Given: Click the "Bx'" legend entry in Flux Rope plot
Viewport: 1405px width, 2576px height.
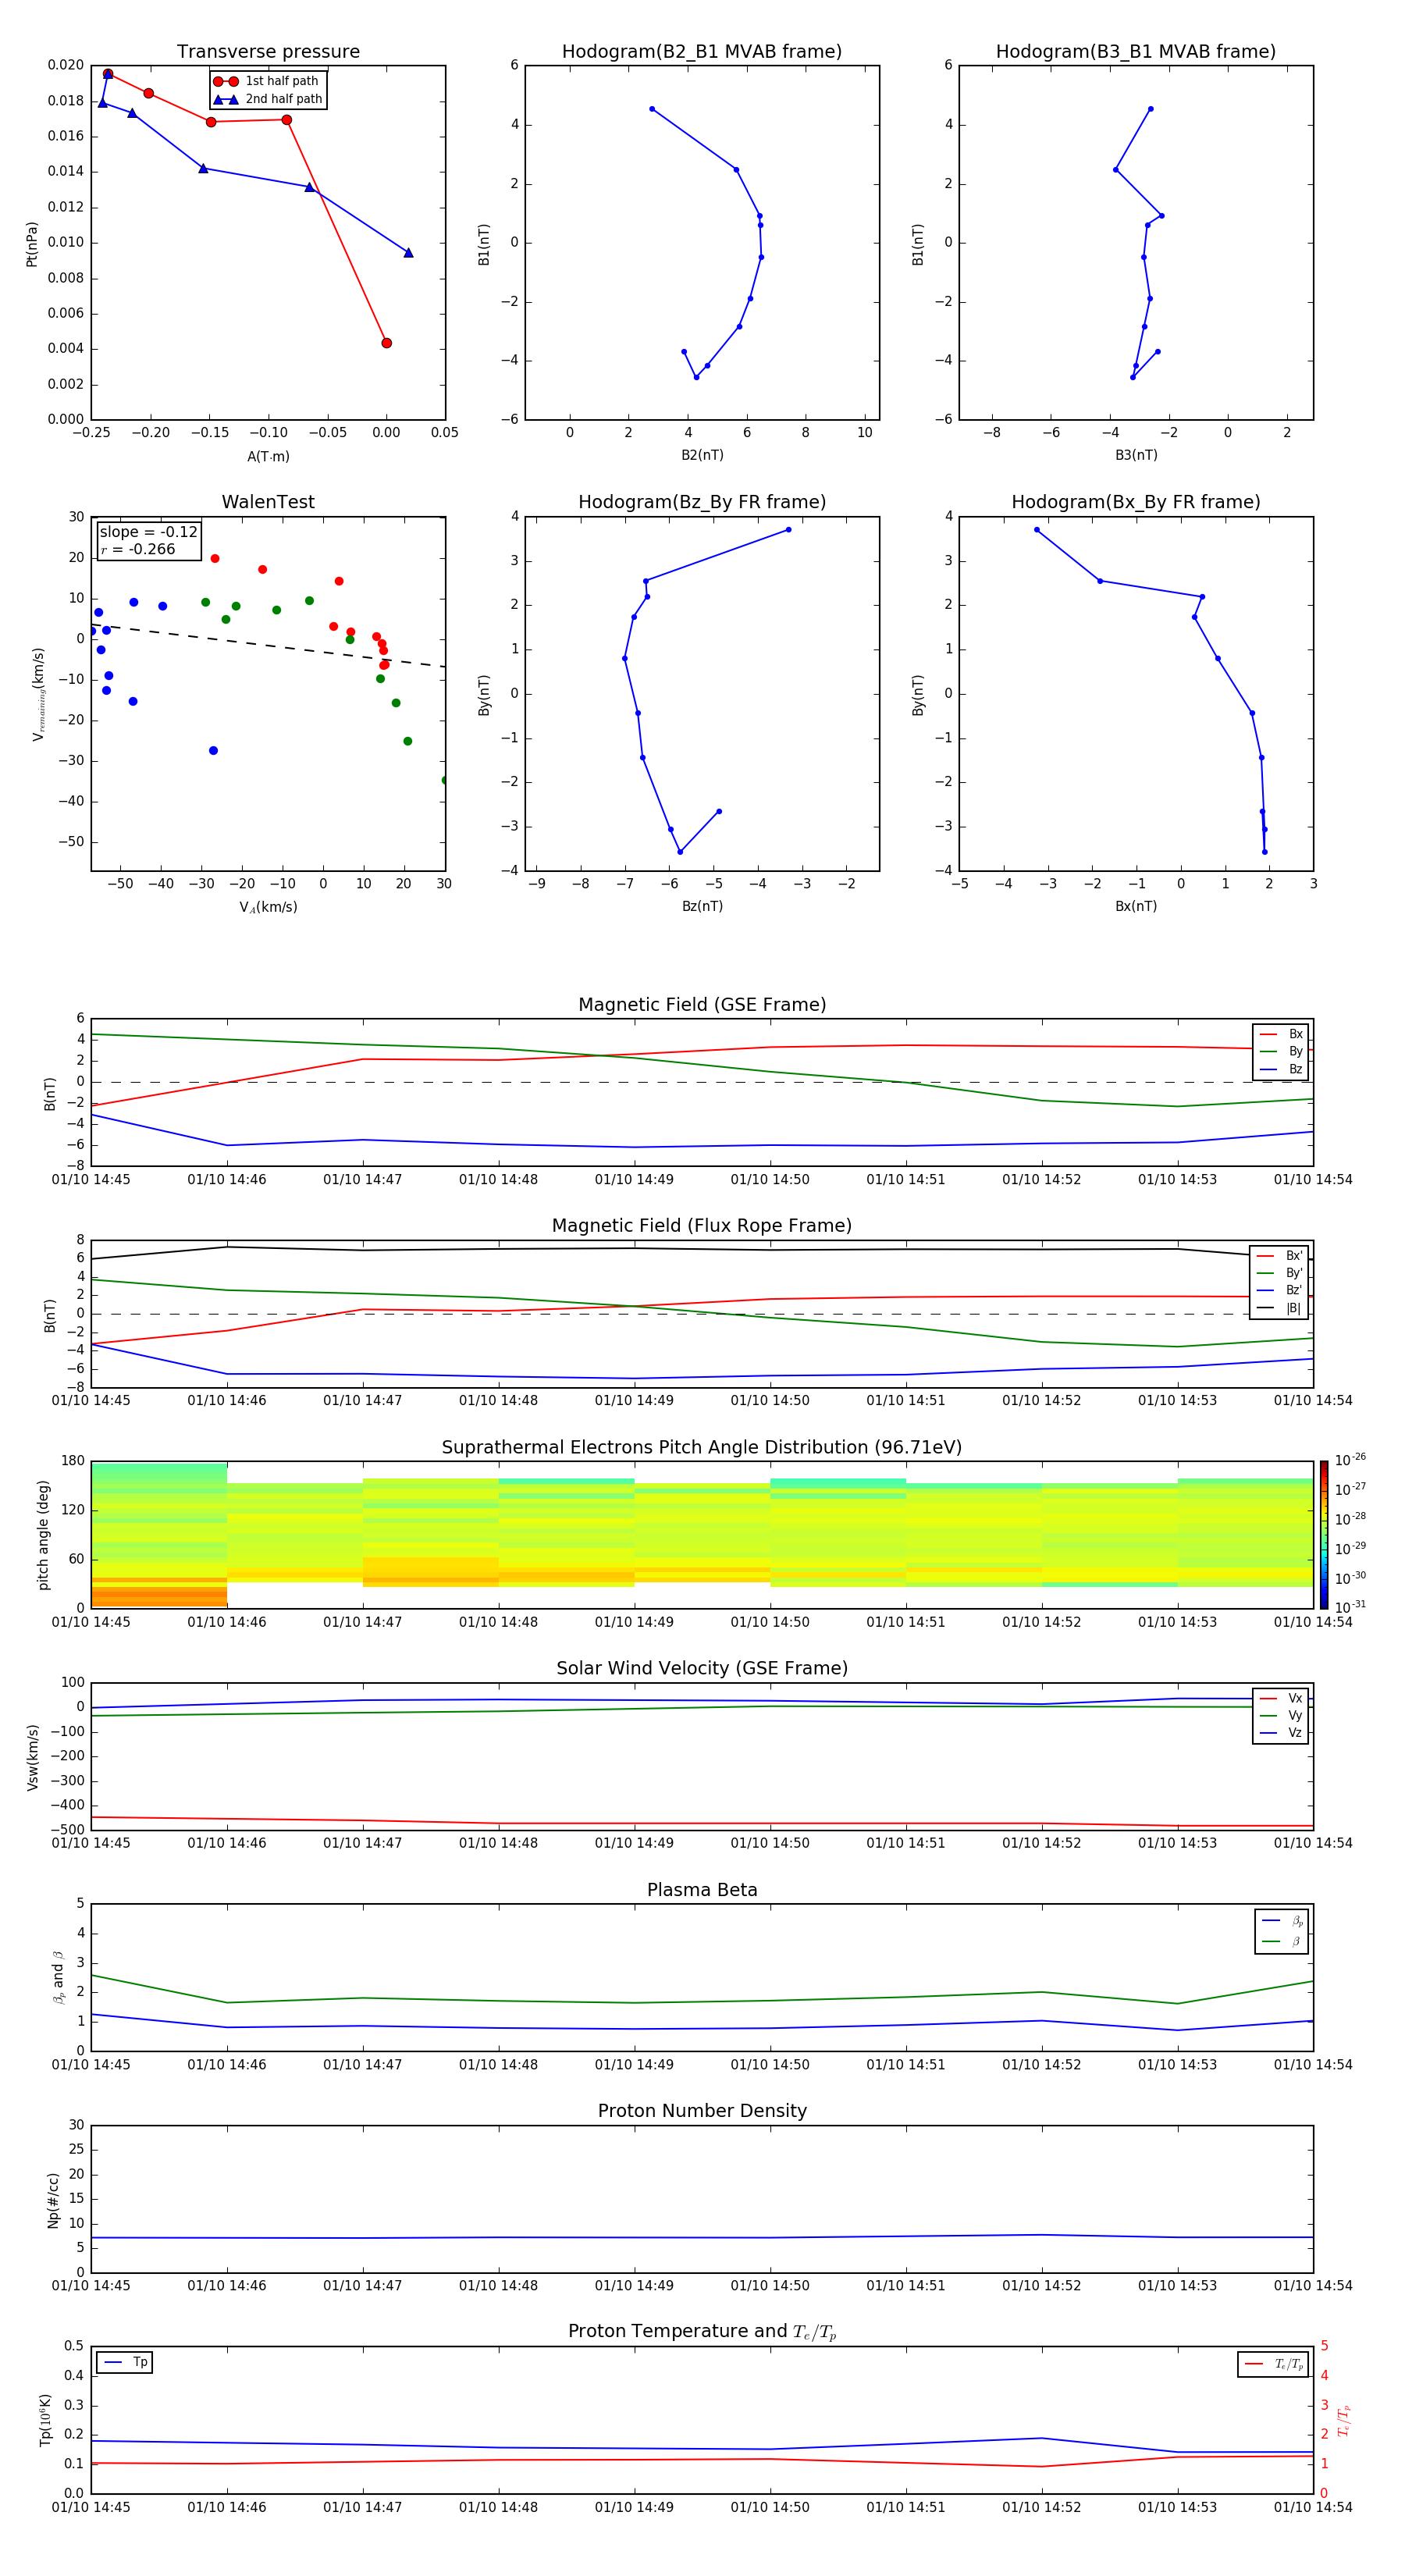Looking at the screenshot, I should click(x=1280, y=1256).
